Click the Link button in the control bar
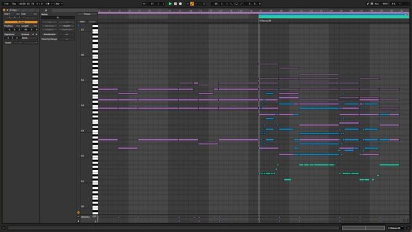Screen dimensions: 412x232 click(6, 4)
